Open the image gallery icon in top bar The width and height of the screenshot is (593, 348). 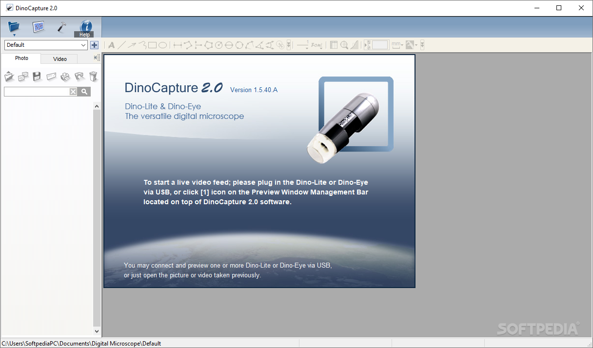tap(38, 26)
